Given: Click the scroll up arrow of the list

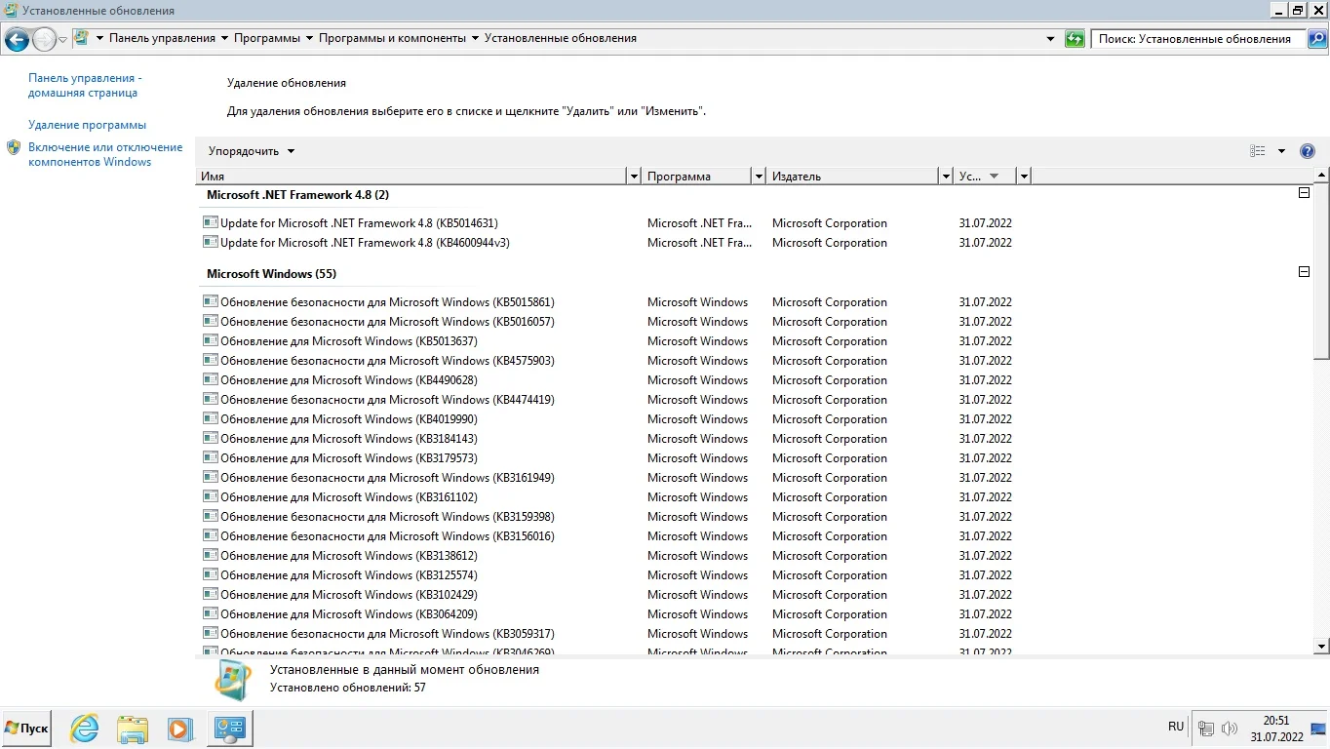Looking at the screenshot, I should 1321,177.
